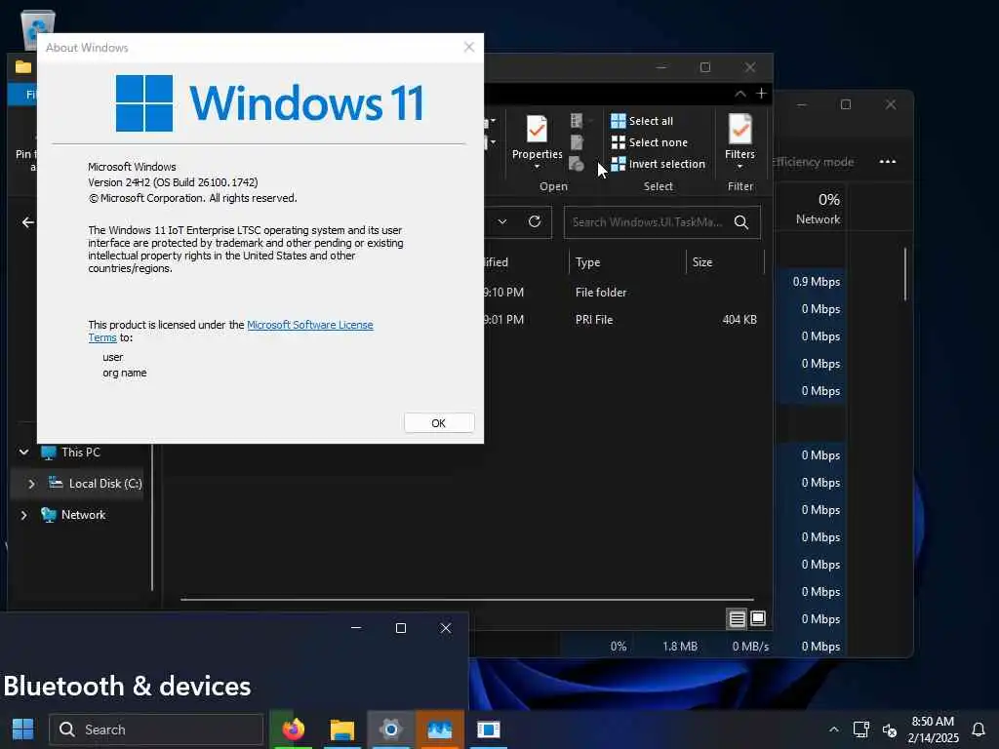Expand the Local Disk (C:) tree node
999x749 pixels.
click(31, 484)
